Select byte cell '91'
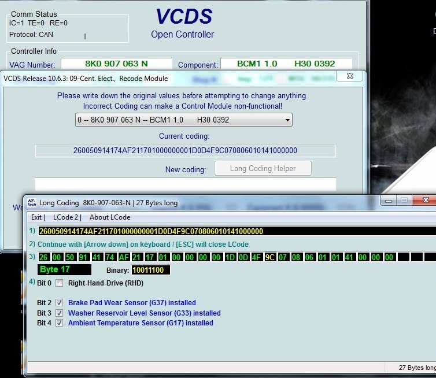436x378 pixels. click(83, 257)
